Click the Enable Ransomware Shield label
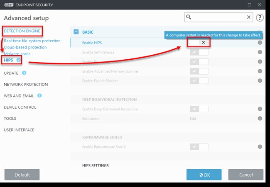Viewport: 270px width, 187px height. pyautogui.click(x=104, y=147)
